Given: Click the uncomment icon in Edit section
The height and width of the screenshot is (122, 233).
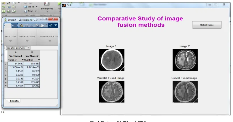Looking at the screenshot, I should point(9,7).
